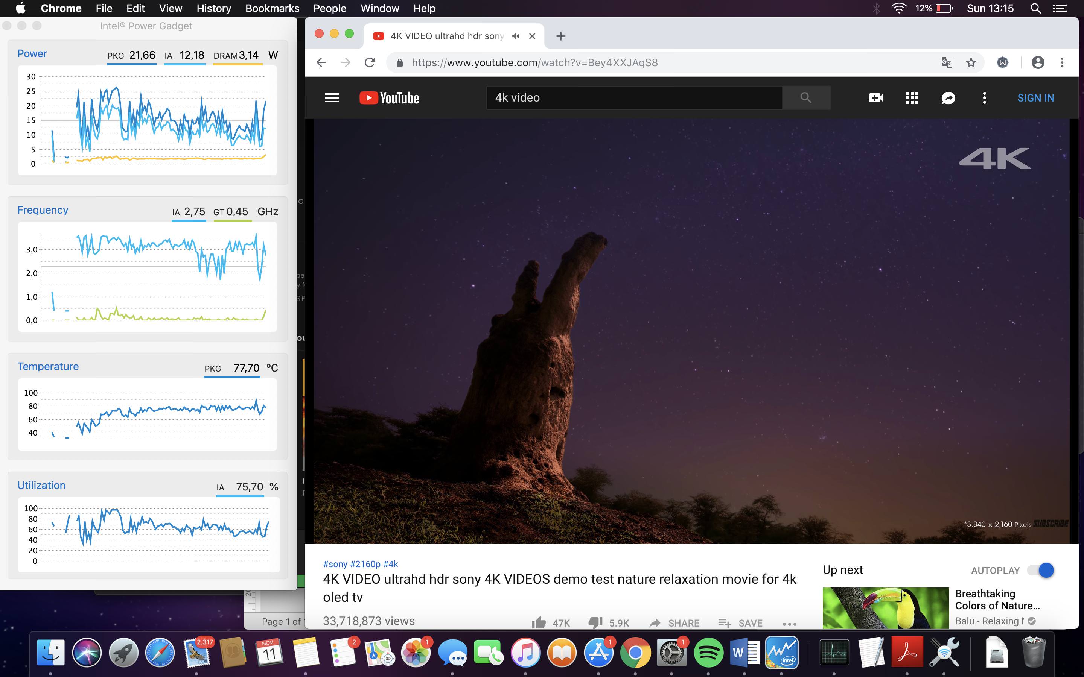This screenshot has width=1084, height=677.
Task: Click the thumbs down dislike icon
Action: [595, 622]
